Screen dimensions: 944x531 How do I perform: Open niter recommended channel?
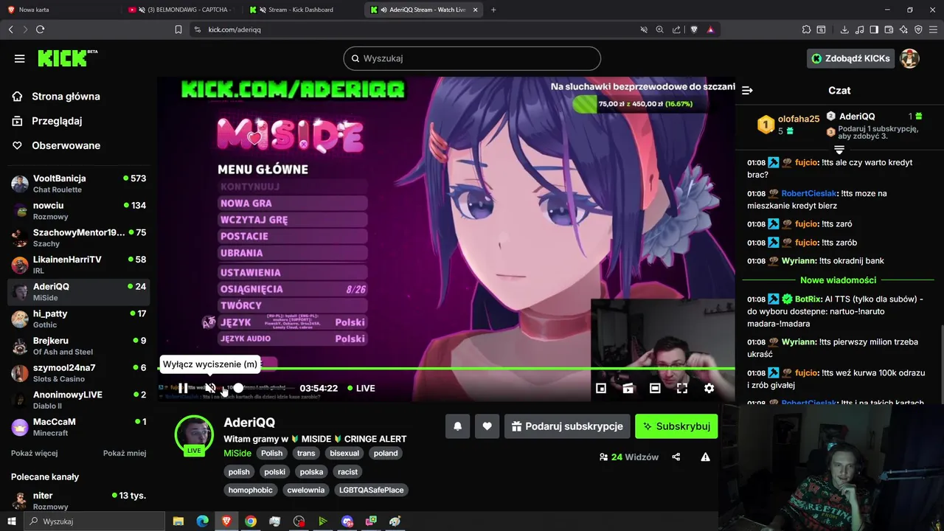point(78,501)
